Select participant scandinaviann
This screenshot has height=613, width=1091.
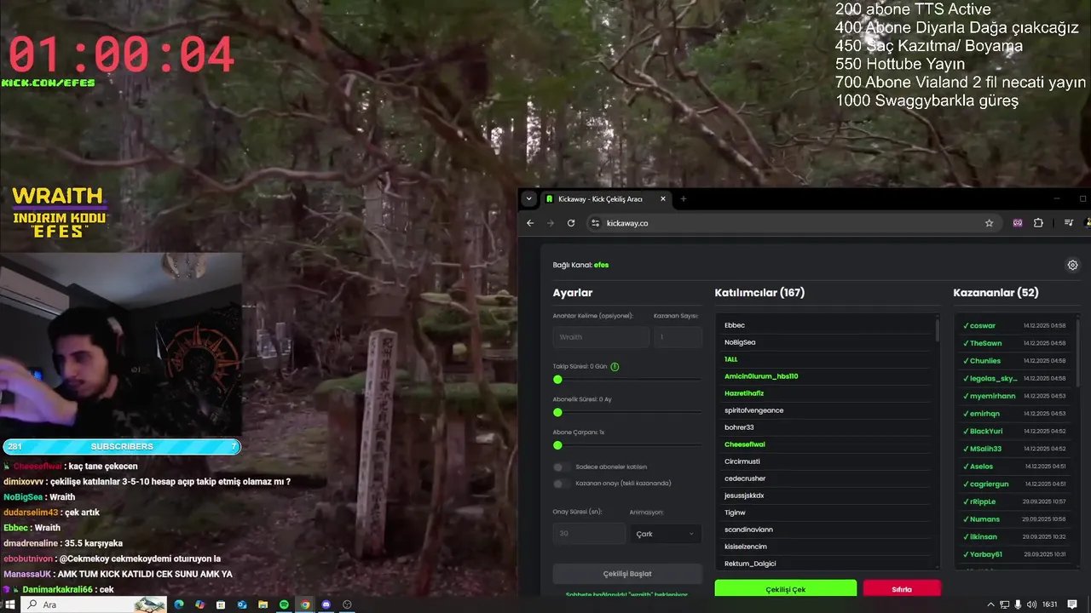(x=748, y=530)
